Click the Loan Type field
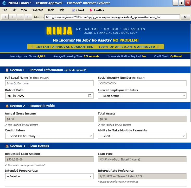The image size is (191, 188). 142,159
